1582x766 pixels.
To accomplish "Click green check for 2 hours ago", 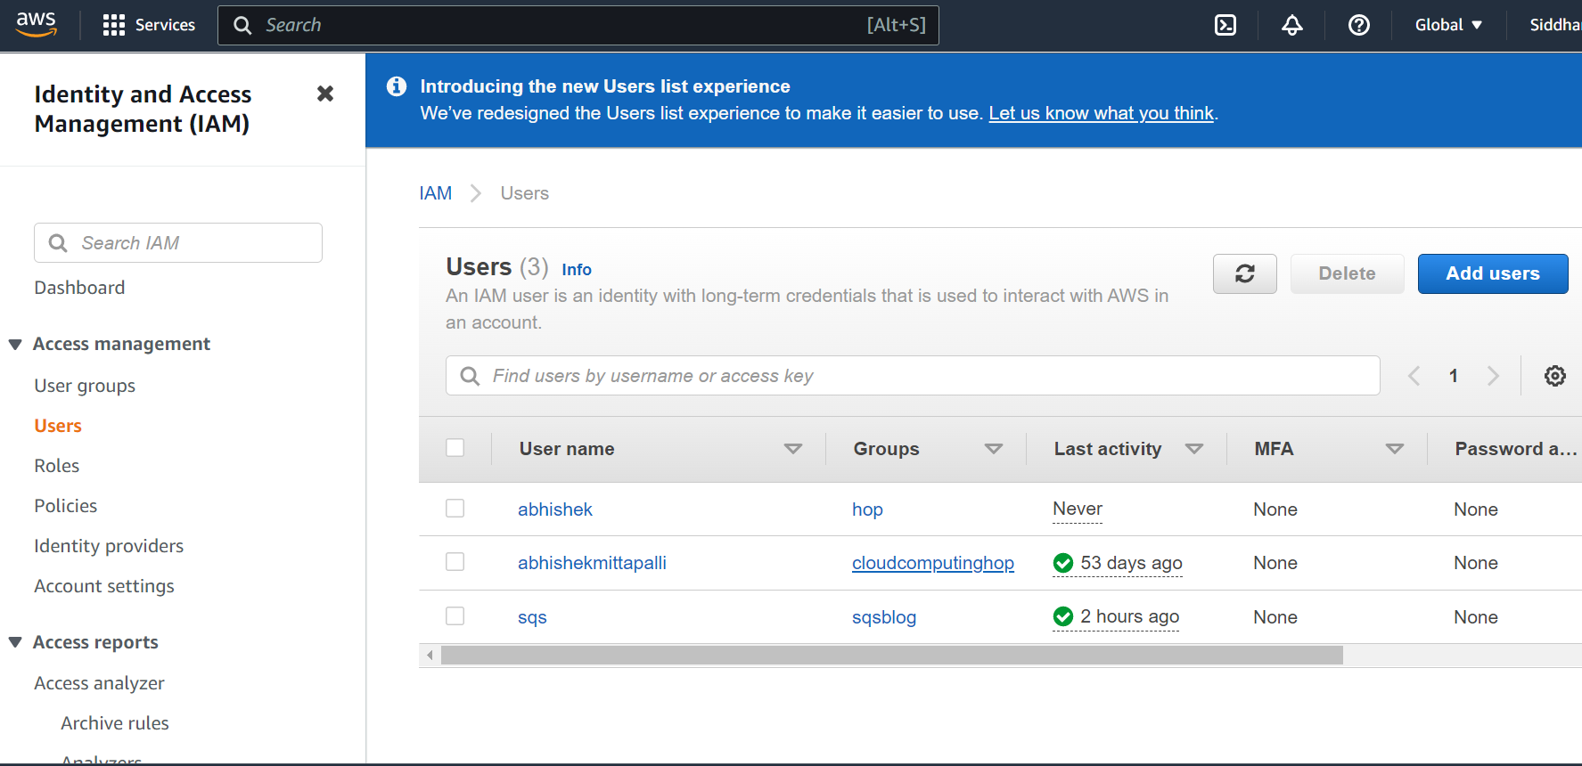I will pyautogui.click(x=1063, y=616).
